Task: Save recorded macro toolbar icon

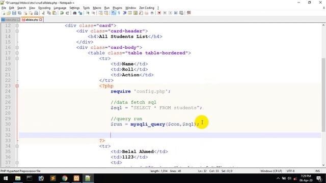Action: [181, 13]
